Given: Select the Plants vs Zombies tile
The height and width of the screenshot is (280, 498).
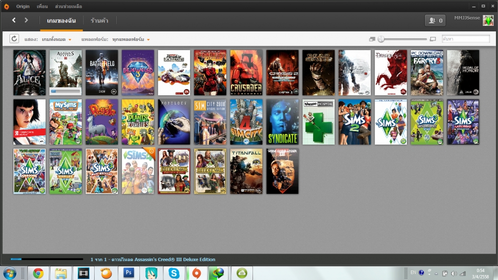Looking at the screenshot, I should pos(138,122).
